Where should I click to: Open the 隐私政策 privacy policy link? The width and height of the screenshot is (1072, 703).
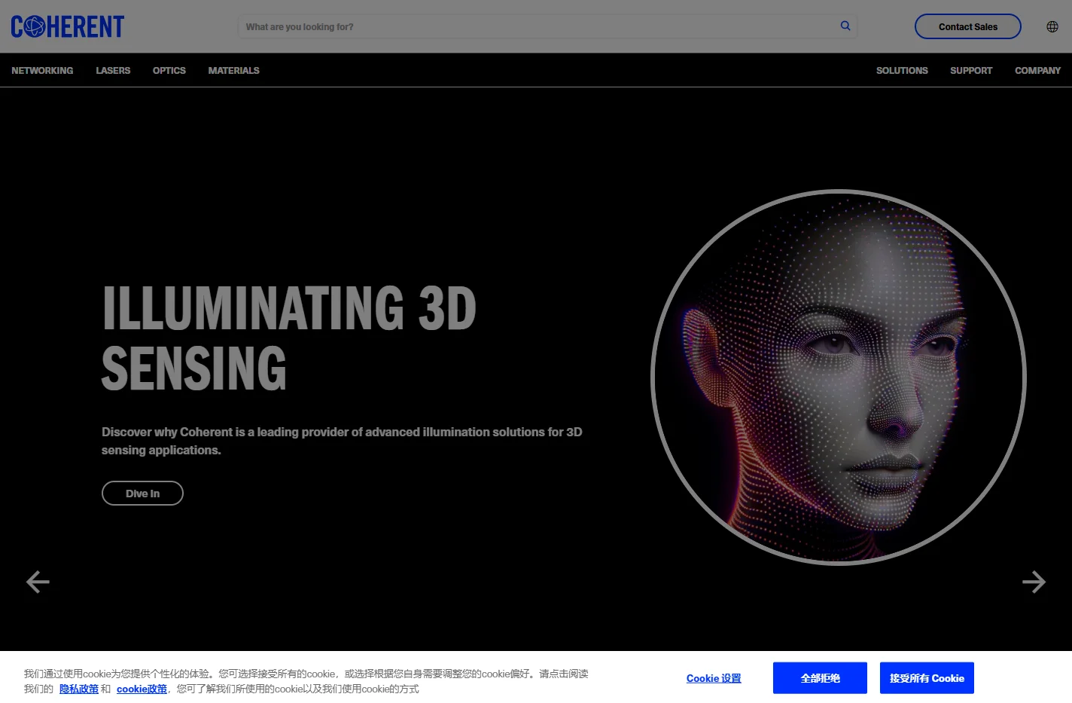[x=79, y=689]
